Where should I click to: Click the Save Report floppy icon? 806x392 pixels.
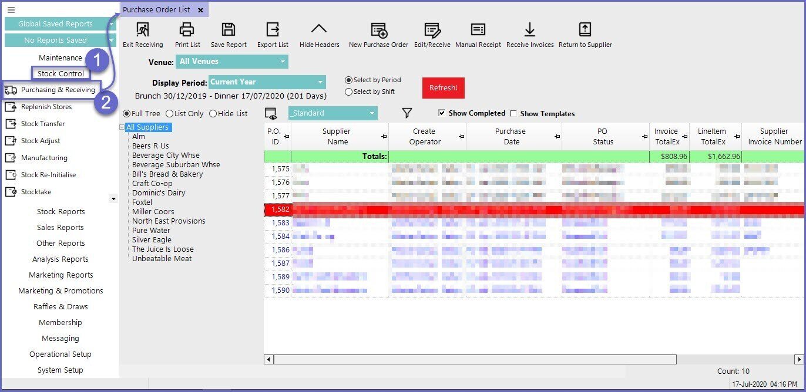[229, 30]
